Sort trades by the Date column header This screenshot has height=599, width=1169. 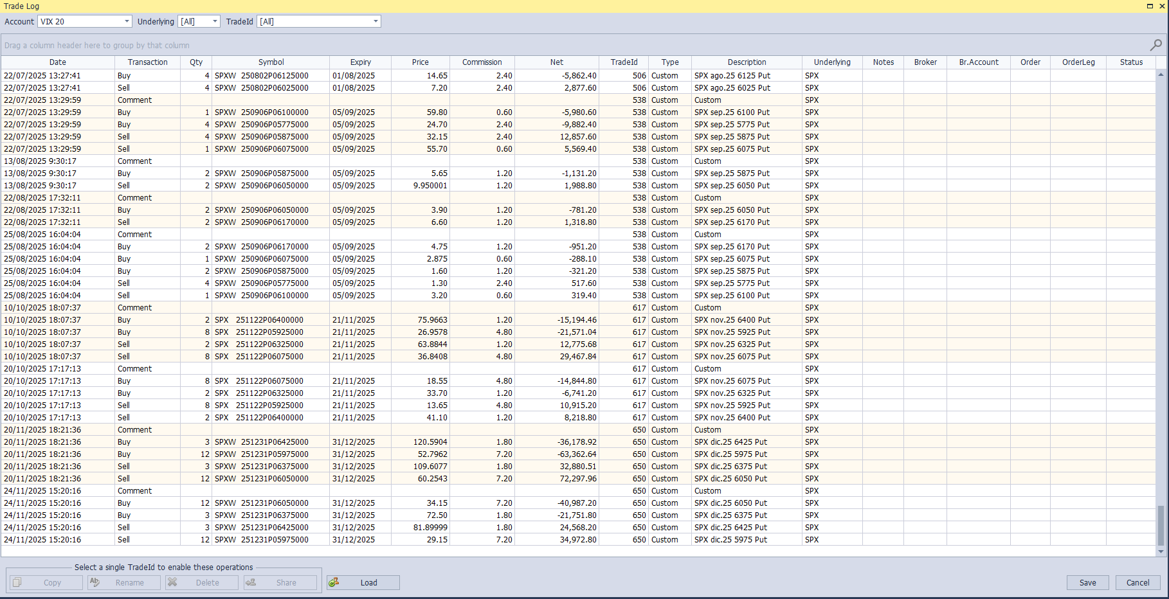point(57,62)
